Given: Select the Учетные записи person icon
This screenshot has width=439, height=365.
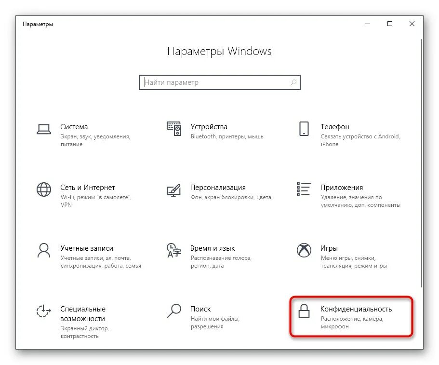Looking at the screenshot, I should tap(44, 250).
